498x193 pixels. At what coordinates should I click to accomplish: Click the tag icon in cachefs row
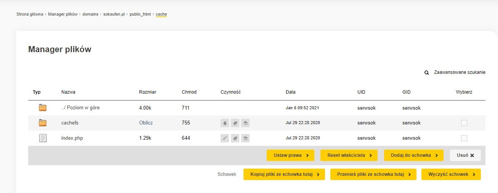(235, 123)
